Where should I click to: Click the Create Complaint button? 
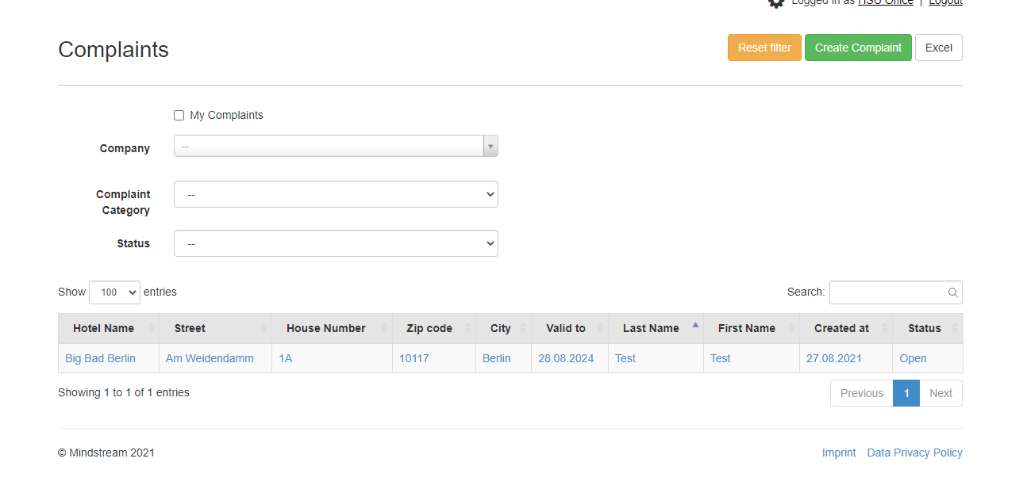click(x=857, y=48)
